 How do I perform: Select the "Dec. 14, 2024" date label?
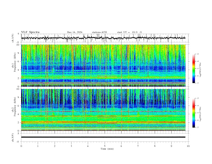[x=75, y=32]
